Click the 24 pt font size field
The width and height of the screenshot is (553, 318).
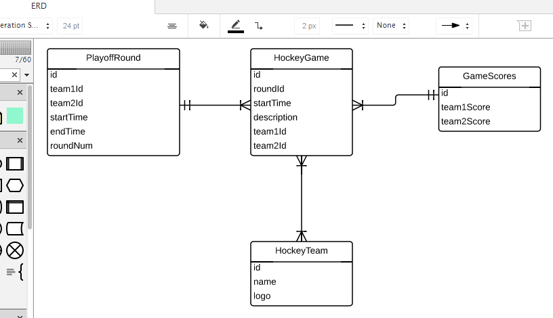[70, 26]
